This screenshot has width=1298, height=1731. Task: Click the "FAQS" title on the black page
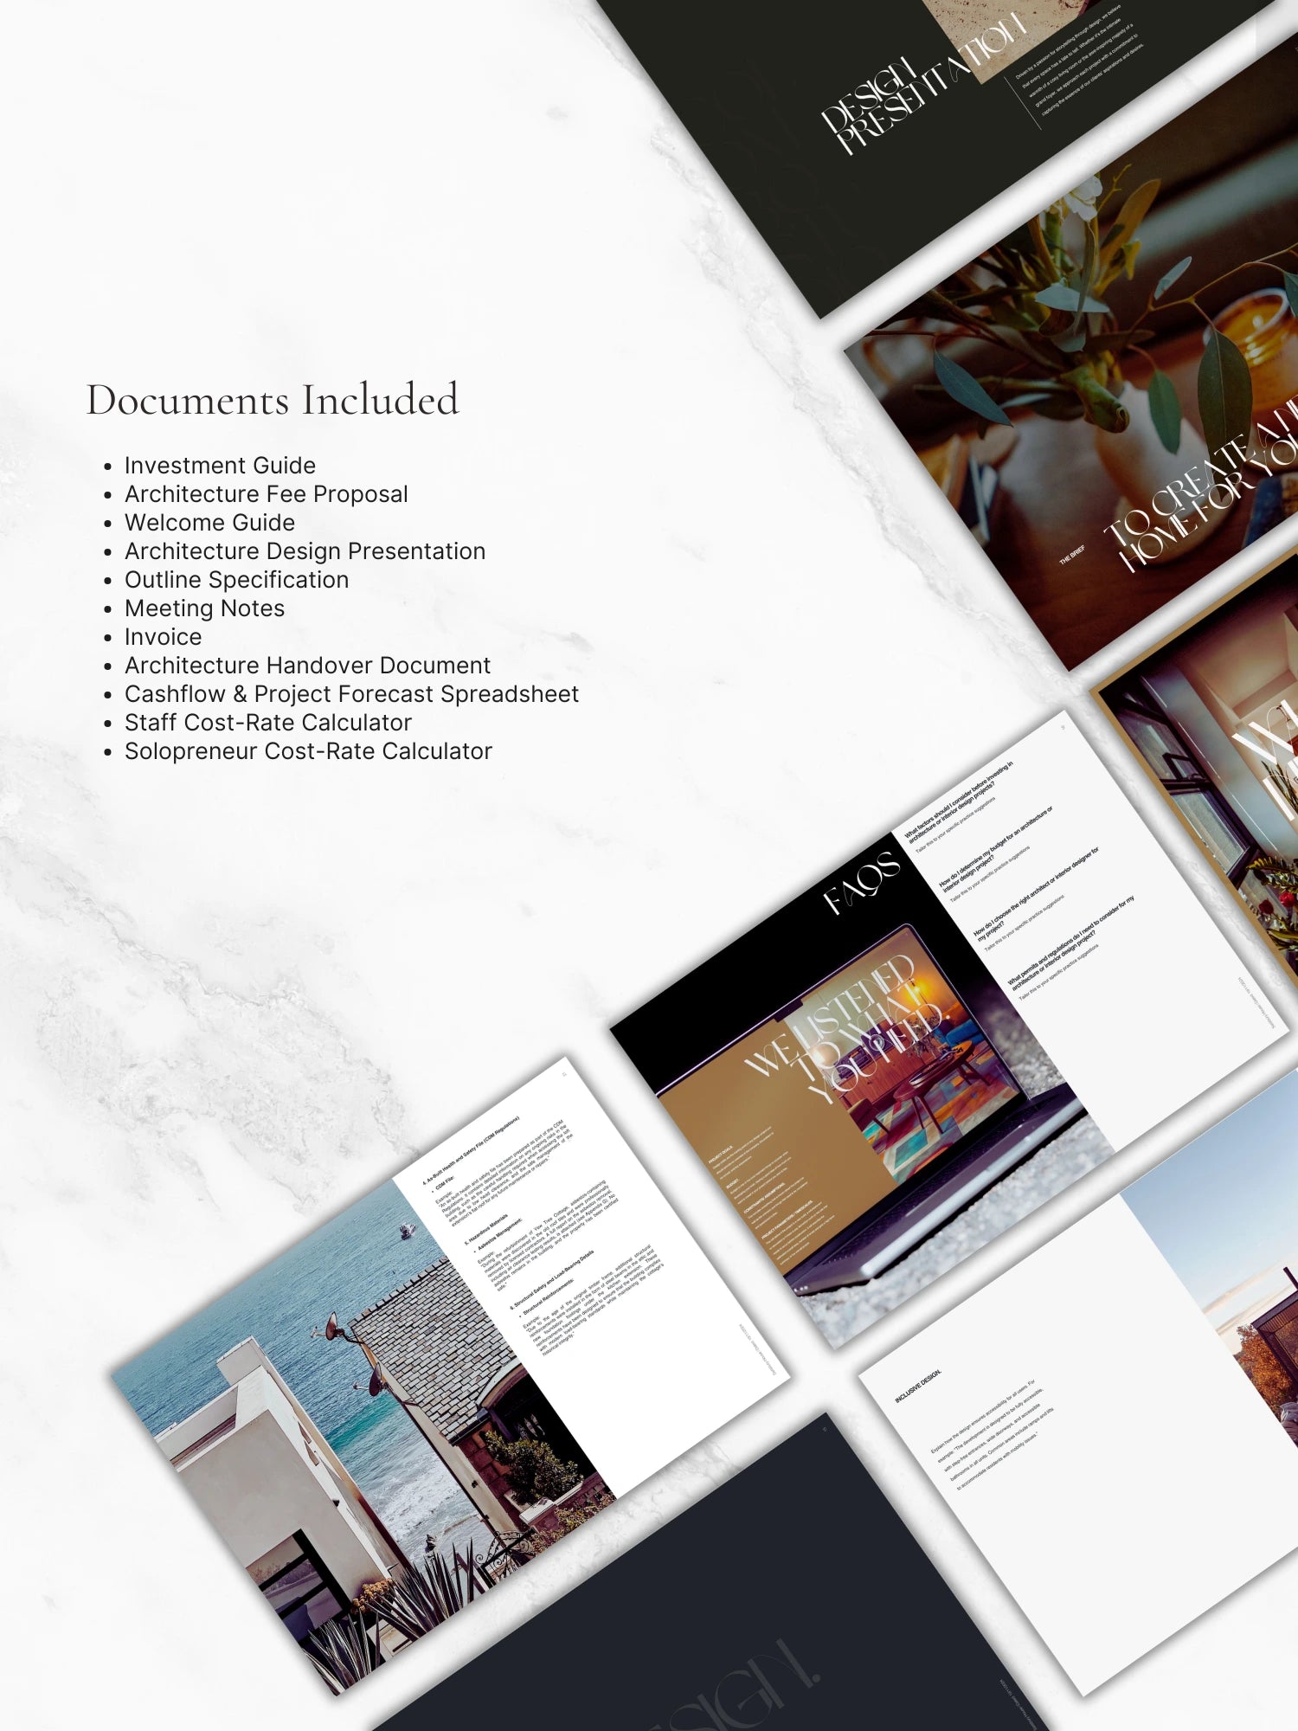click(x=861, y=883)
